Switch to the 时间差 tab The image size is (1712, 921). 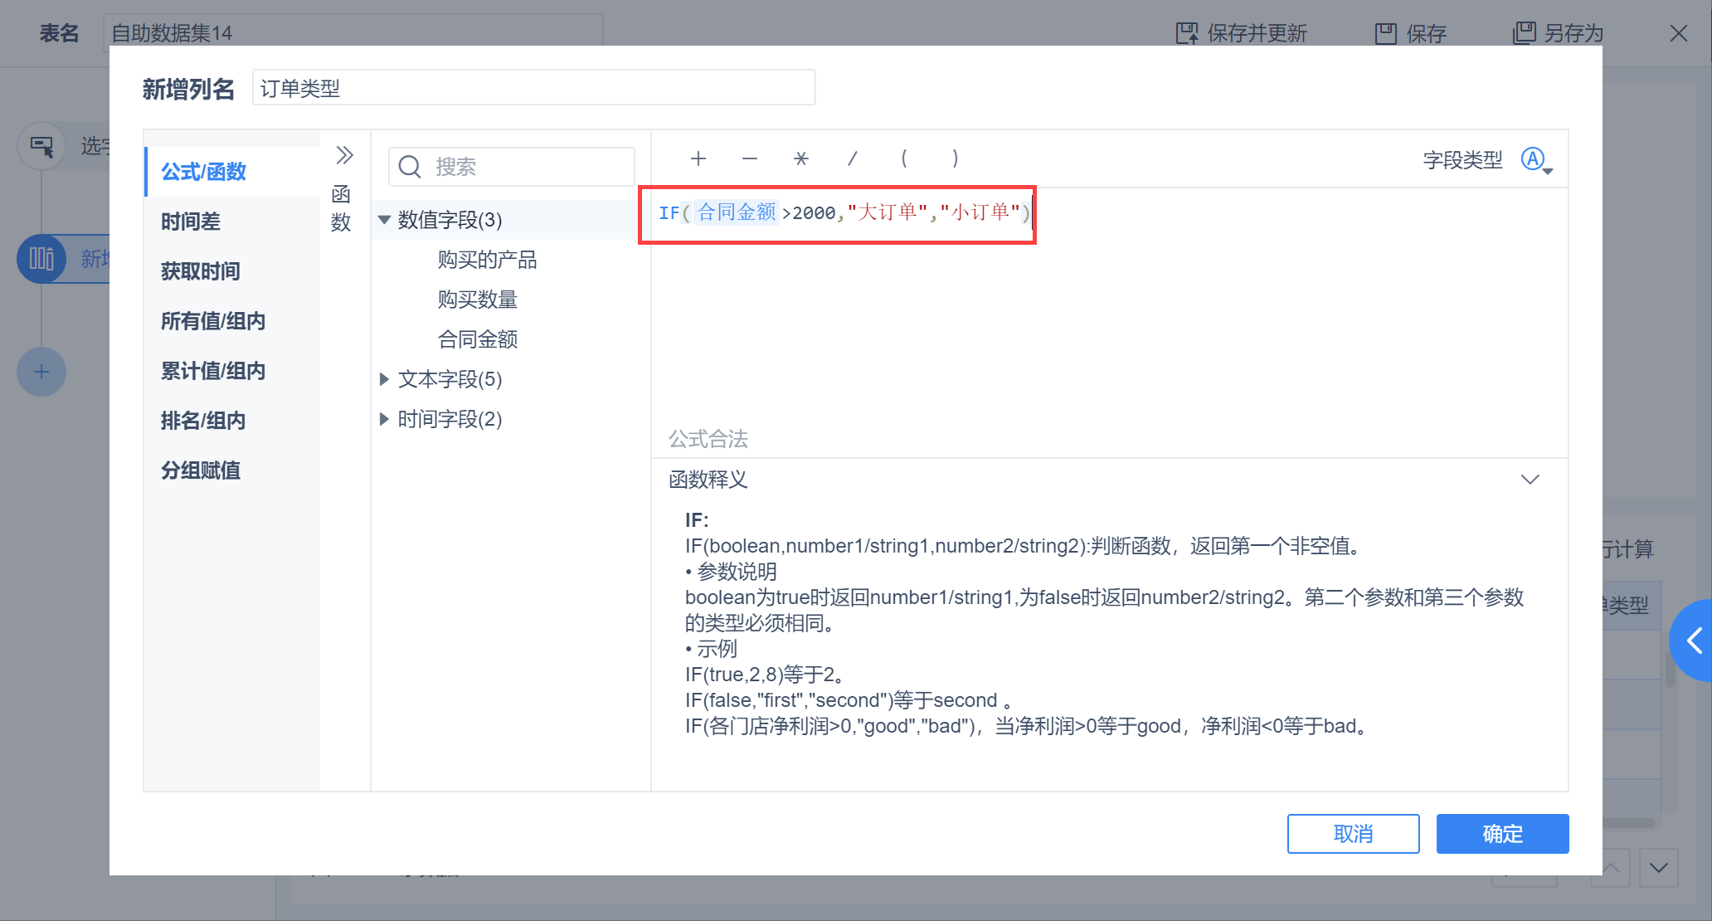tap(191, 222)
